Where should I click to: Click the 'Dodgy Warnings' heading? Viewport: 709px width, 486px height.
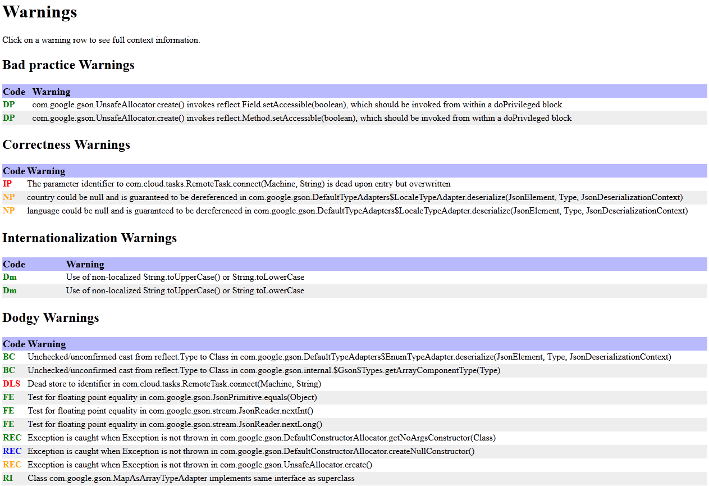51,318
